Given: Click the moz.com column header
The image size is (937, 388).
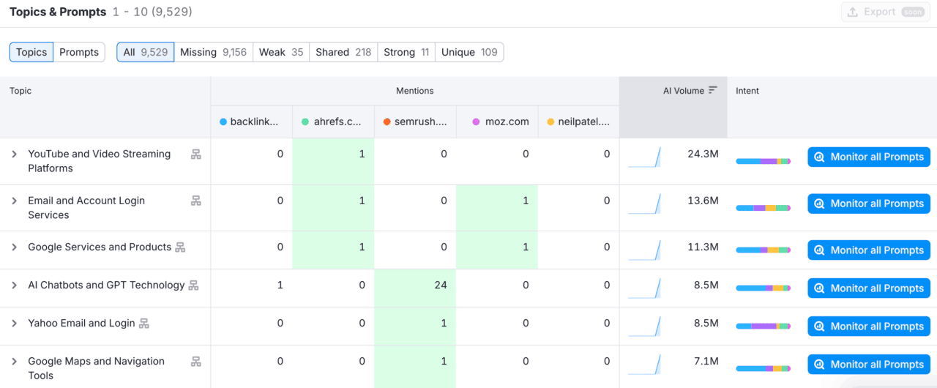Looking at the screenshot, I should [497, 122].
